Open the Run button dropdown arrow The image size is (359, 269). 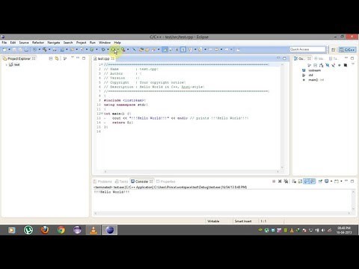[x=118, y=49]
